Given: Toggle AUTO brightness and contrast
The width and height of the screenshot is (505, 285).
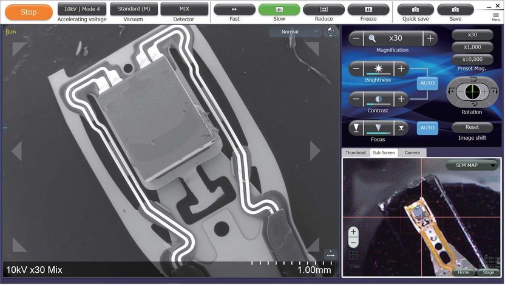Looking at the screenshot, I should click(x=427, y=84).
